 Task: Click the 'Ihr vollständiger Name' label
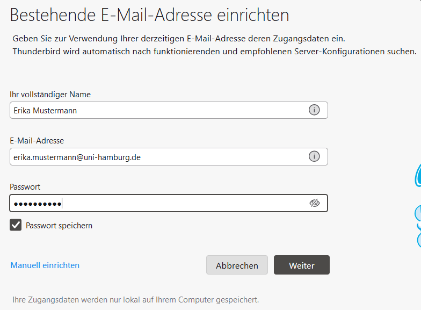pos(50,95)
